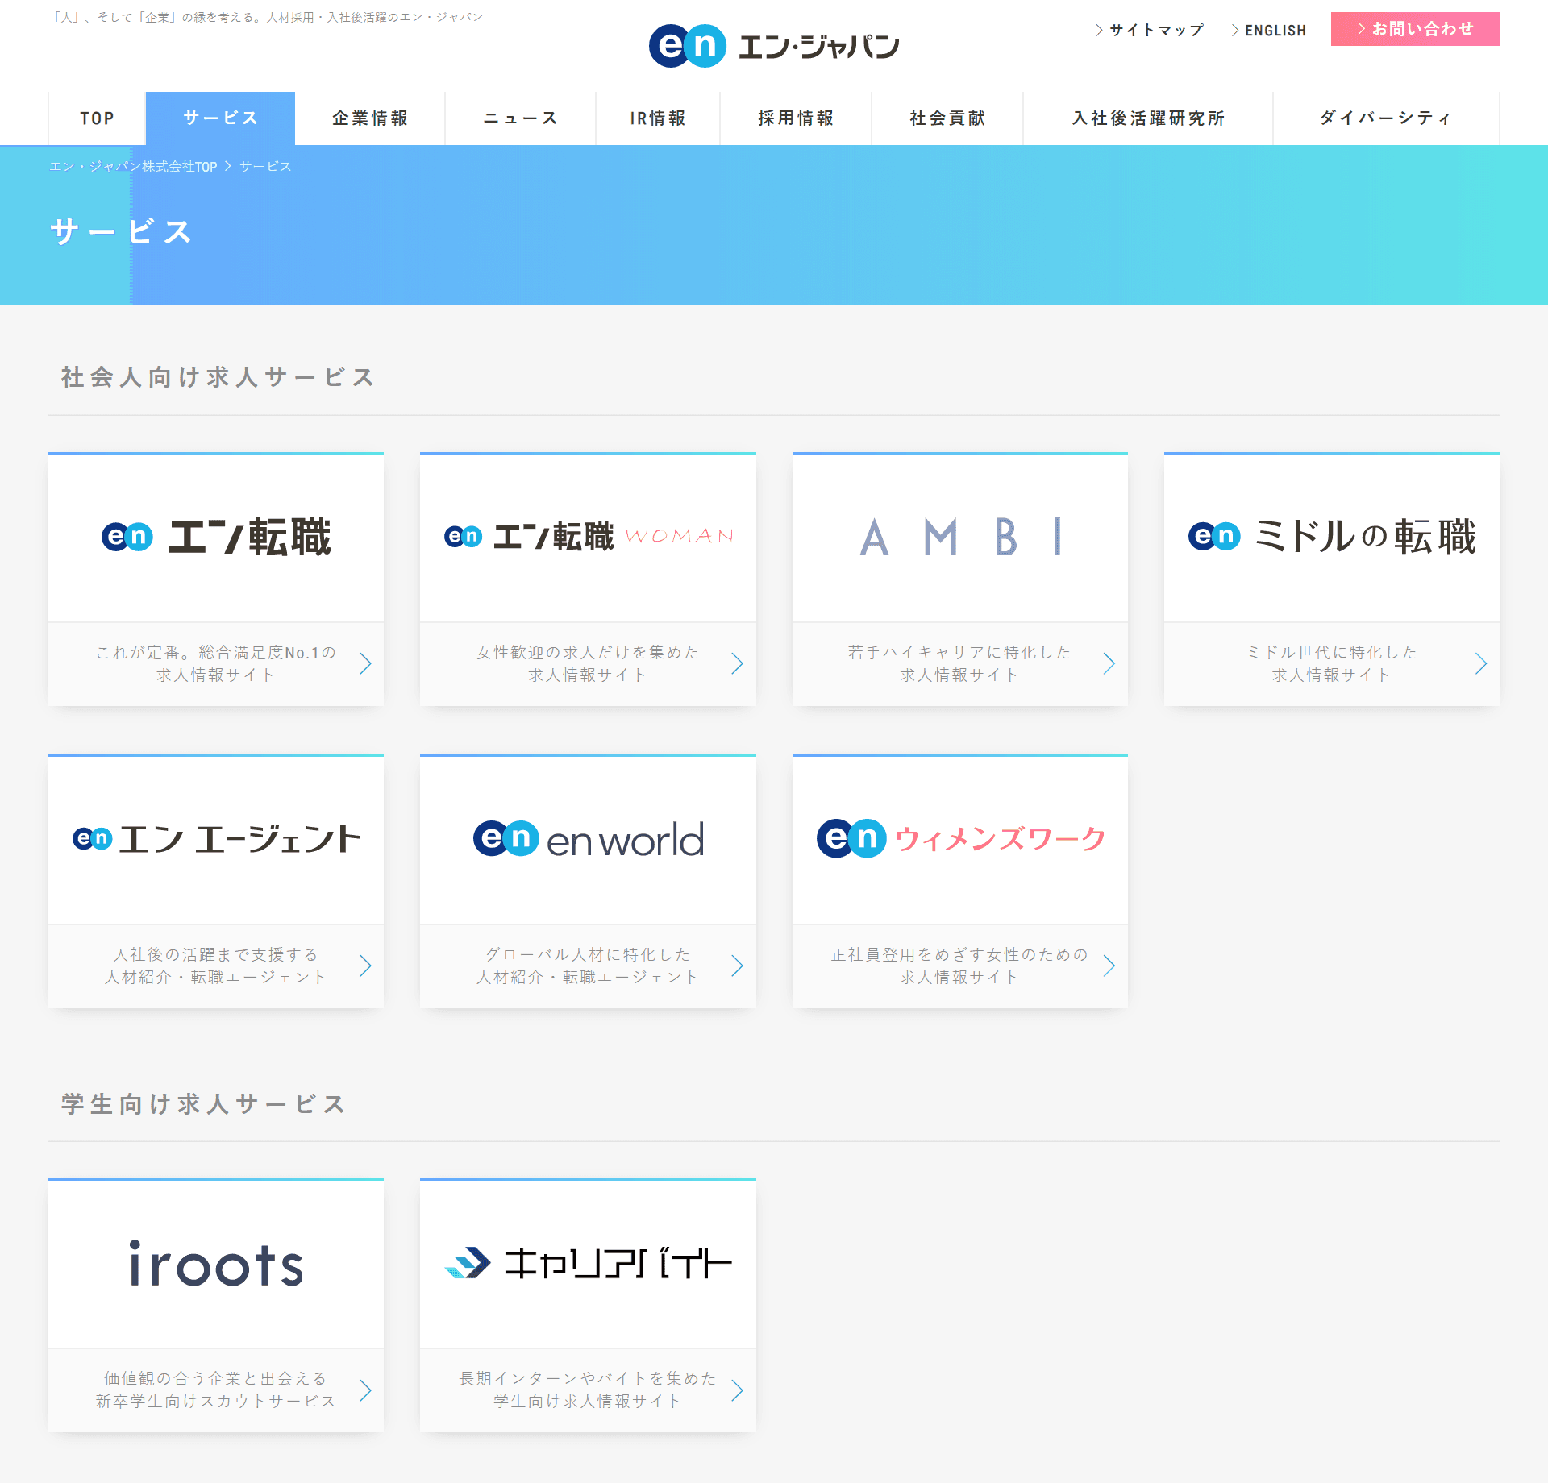The width and height of the screenshot is (1548, 1483).
Task: Switch to the 企業情報 tab
Action: [370, 118]
